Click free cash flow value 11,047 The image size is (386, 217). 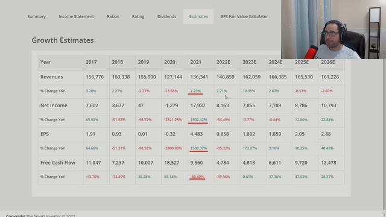(x=93, y=163)
